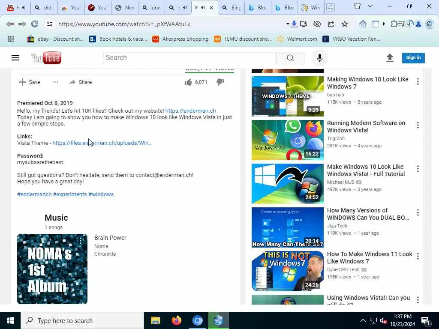439x329 pixels.
Task: Open the Vista Theme download link
Action: tap(102, 143)
